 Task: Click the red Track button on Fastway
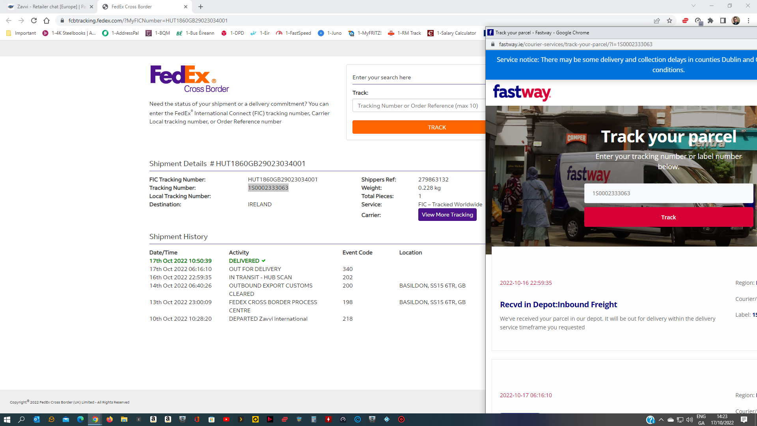pos(668,217)
